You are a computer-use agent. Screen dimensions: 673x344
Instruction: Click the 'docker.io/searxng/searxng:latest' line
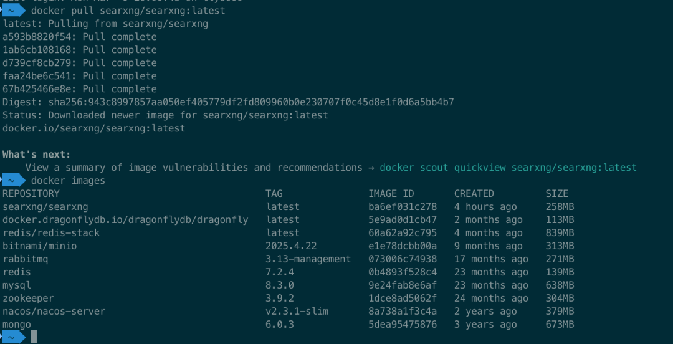point(94,128)
